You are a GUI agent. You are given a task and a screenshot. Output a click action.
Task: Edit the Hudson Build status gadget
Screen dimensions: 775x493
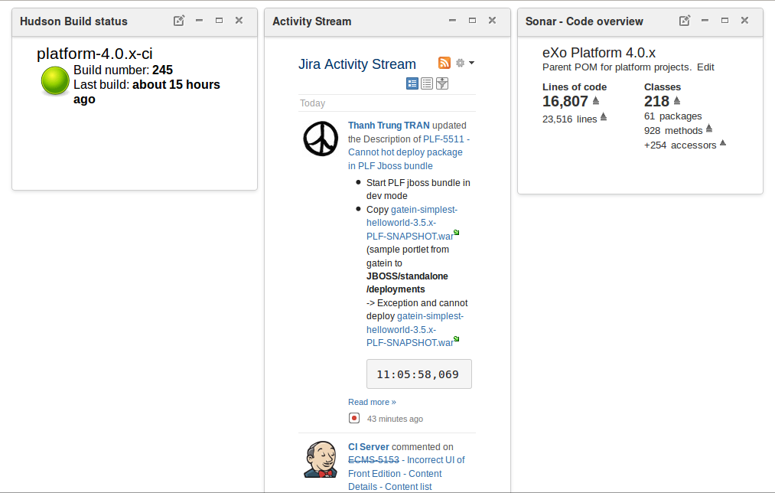point(179,21)
